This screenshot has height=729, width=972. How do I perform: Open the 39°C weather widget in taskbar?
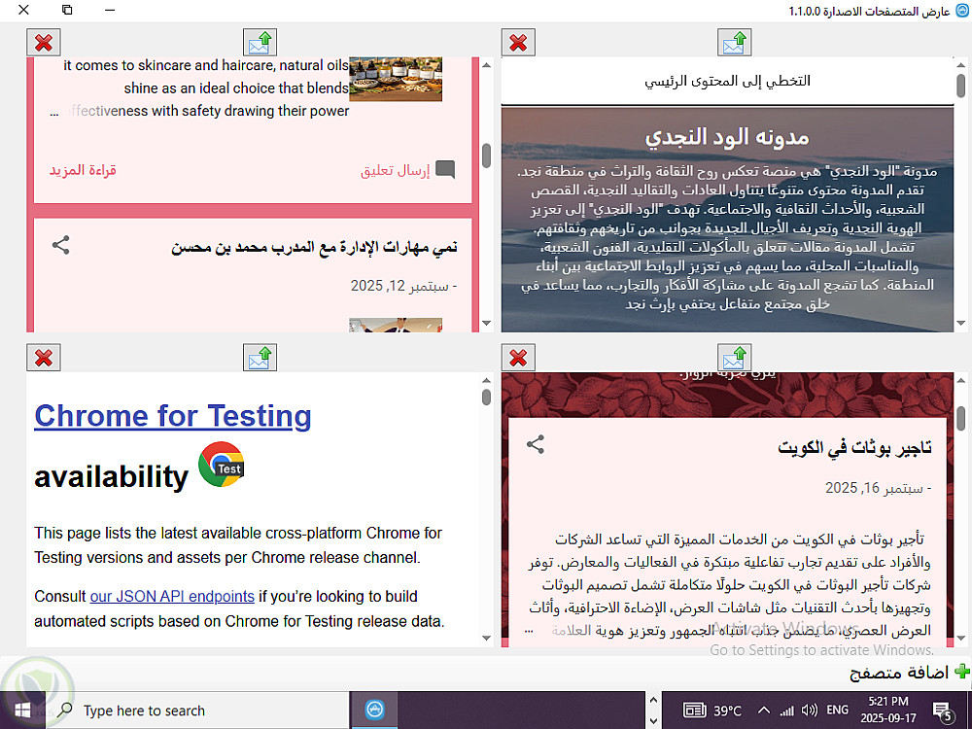tap(712, 711)
